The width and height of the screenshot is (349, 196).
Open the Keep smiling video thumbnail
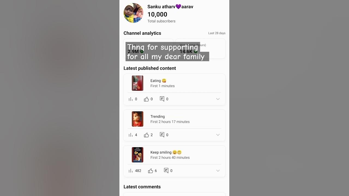(137, 155)
